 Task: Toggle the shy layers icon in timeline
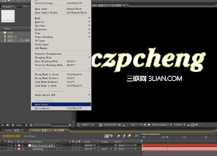click(x=118, y=136)
